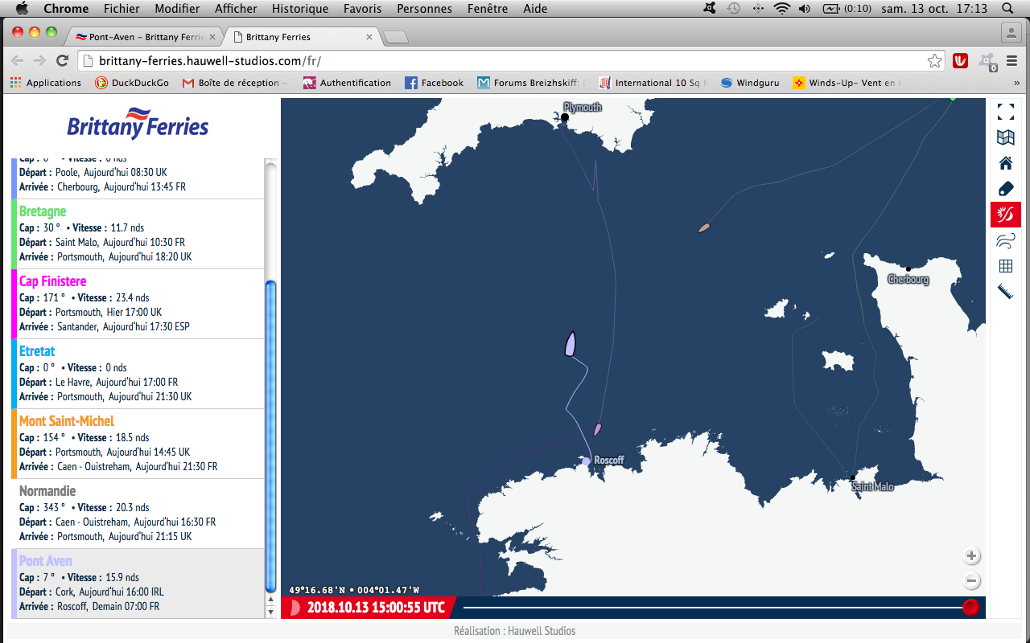Open the Afficher menu
Screen dimensions: 1030x643
236,9
